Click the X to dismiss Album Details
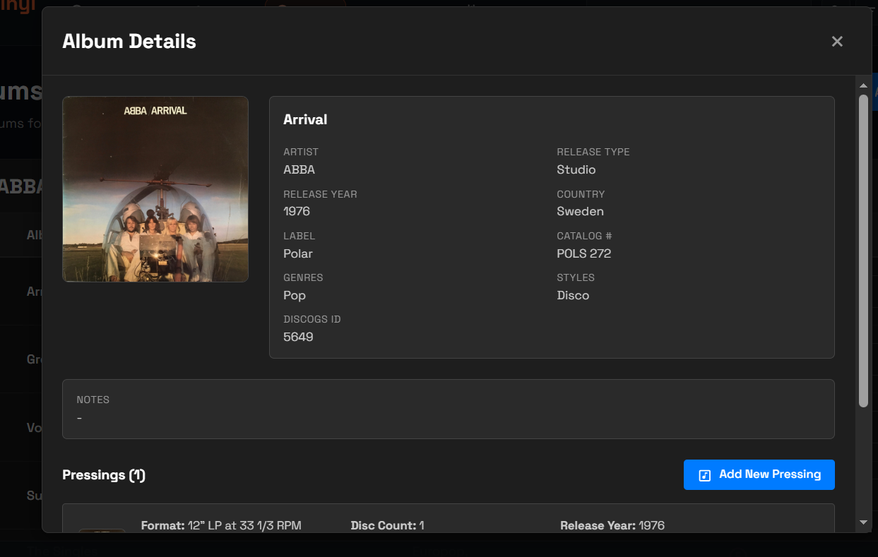 837,41
